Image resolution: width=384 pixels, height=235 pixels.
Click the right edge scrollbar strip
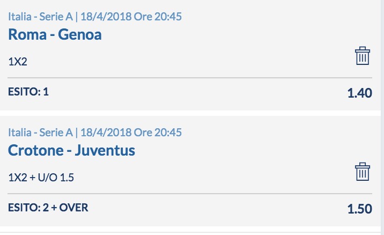[382, 117]
